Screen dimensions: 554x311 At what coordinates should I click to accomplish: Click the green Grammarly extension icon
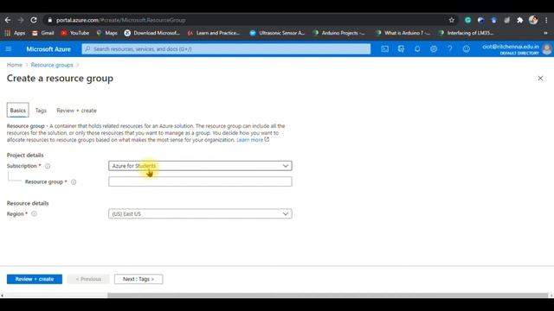tap(467, 20)
